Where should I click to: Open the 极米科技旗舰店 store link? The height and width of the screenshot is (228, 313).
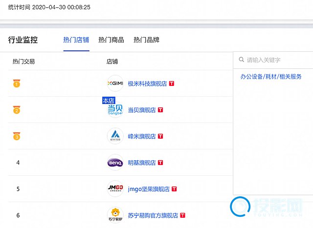pos(147,84)
